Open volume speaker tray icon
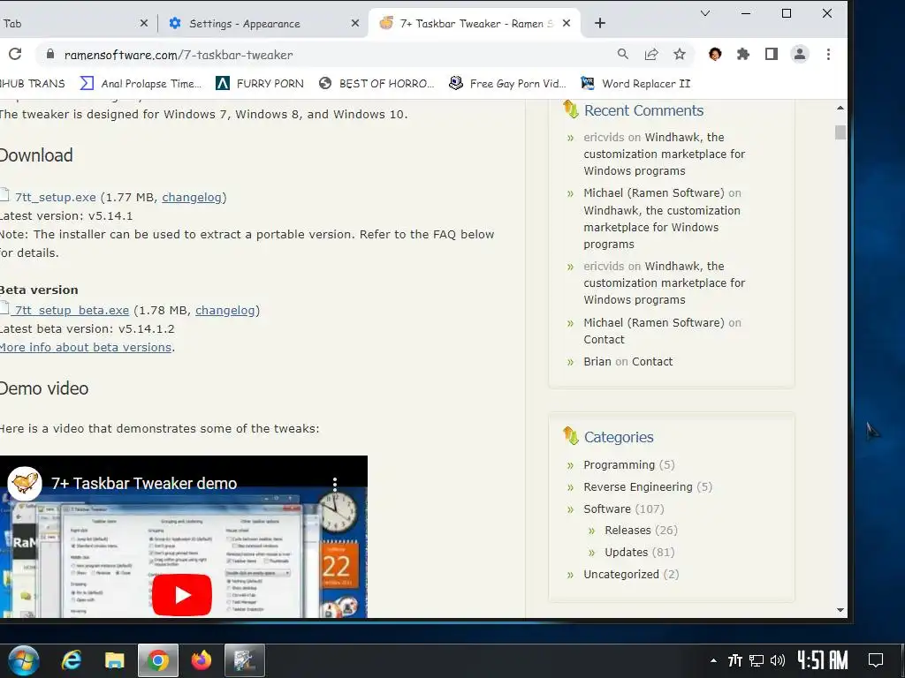The width and height of the screenshot is (905, 678). click(x=778, y=660)
